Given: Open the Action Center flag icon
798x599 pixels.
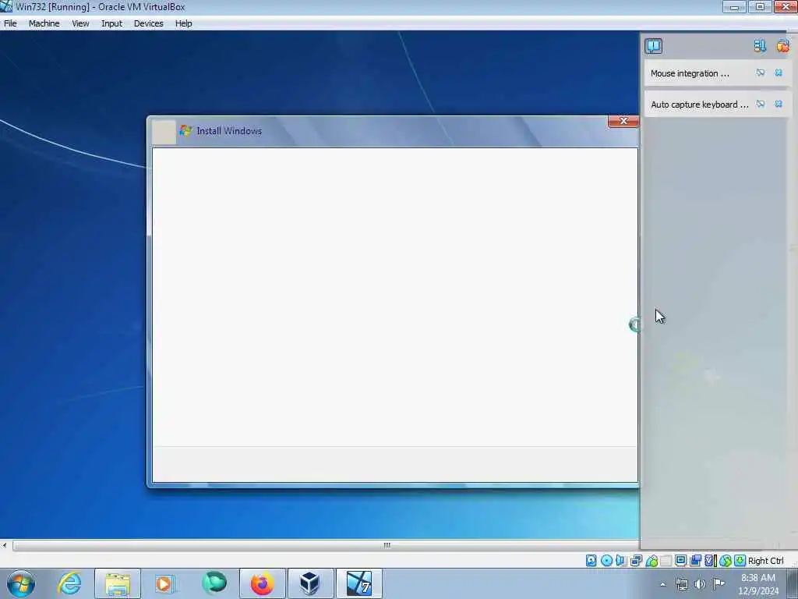Looking at the screenshot, I should 719,583.
